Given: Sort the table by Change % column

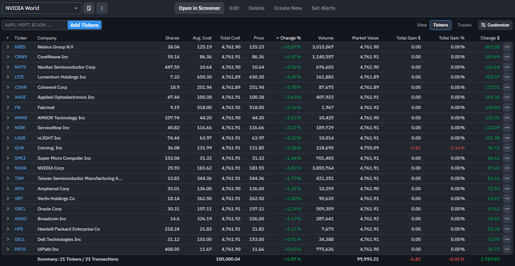Looking at the screenshot, I should coord(290,38).
